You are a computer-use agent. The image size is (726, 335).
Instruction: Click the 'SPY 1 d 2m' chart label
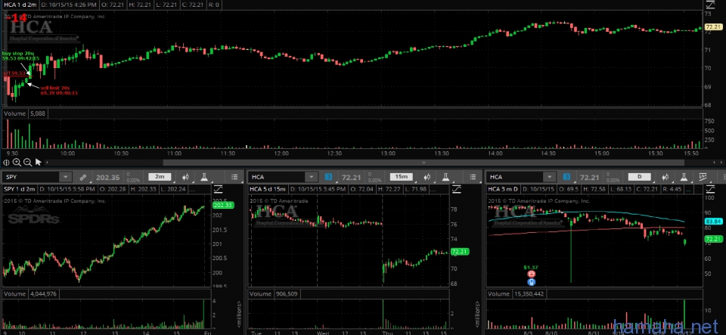[18, 189]
